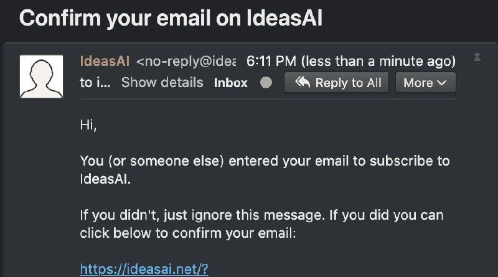This screenshot has height=277, width=498.
Task: Click the double-arrow reply icon
Action: click(x=303, y=83)
